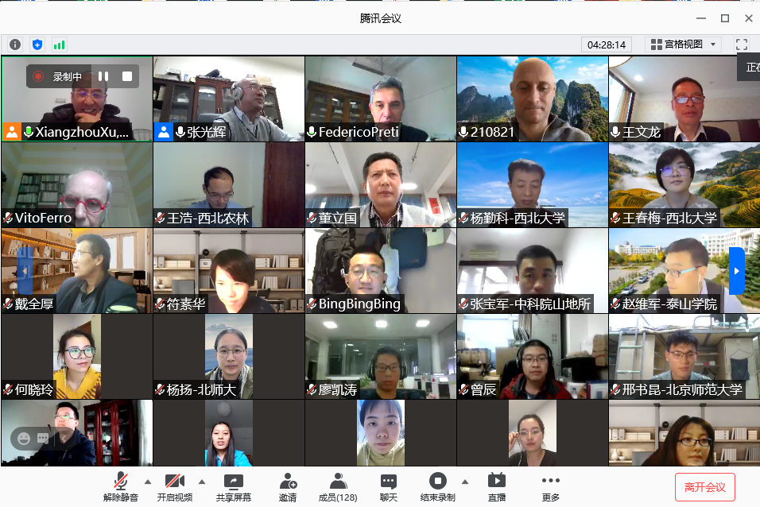Image resolution: width=760 pixels, height=507 pixels.
Task: Unmute microphone with 解除静音 button
Action: coord(121,486)
